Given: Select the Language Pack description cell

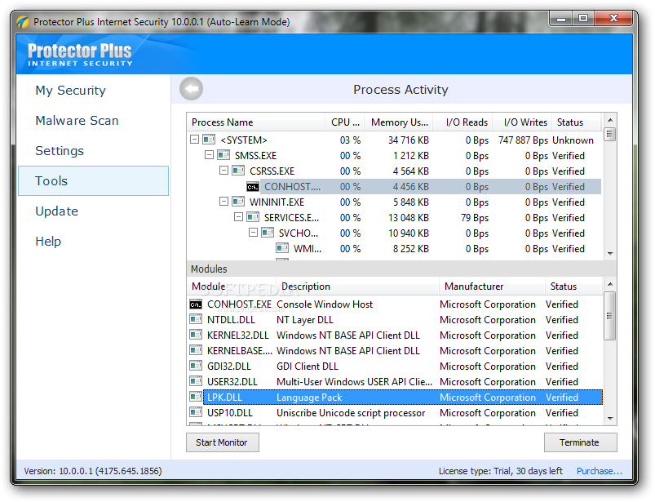Looking at the screenshot, I should point(309,398).
